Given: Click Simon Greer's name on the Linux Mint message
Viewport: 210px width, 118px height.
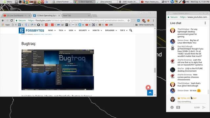Looking at the screenshot, I should (x=183, y=40).
